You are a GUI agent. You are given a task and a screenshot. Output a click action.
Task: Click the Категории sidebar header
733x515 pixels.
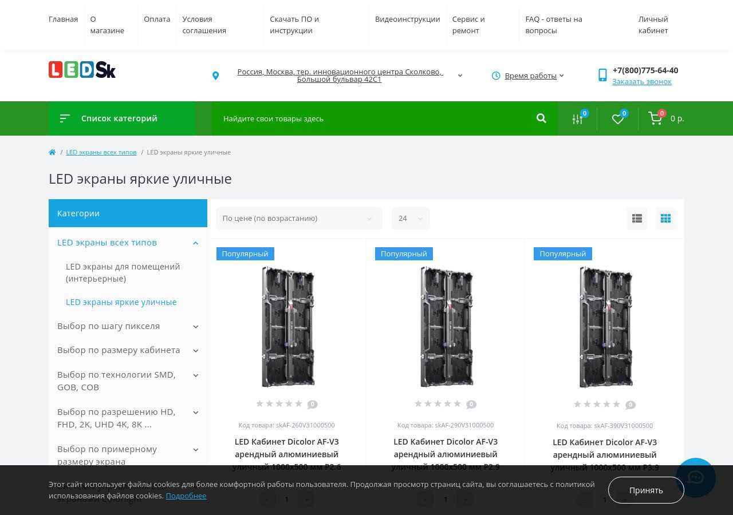(128, 213)
